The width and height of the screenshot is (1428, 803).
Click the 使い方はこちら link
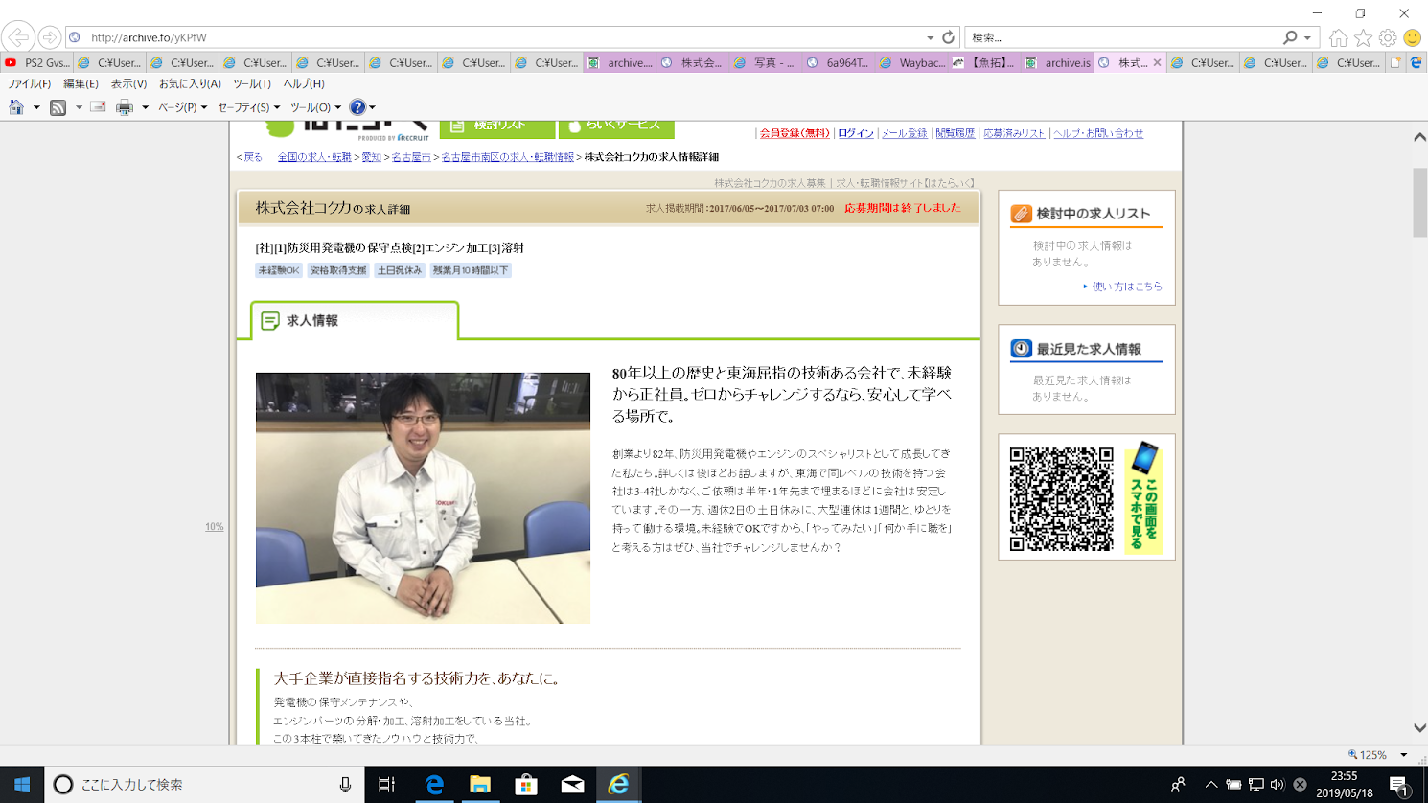pyautogui.click(x=1127, y=287)
